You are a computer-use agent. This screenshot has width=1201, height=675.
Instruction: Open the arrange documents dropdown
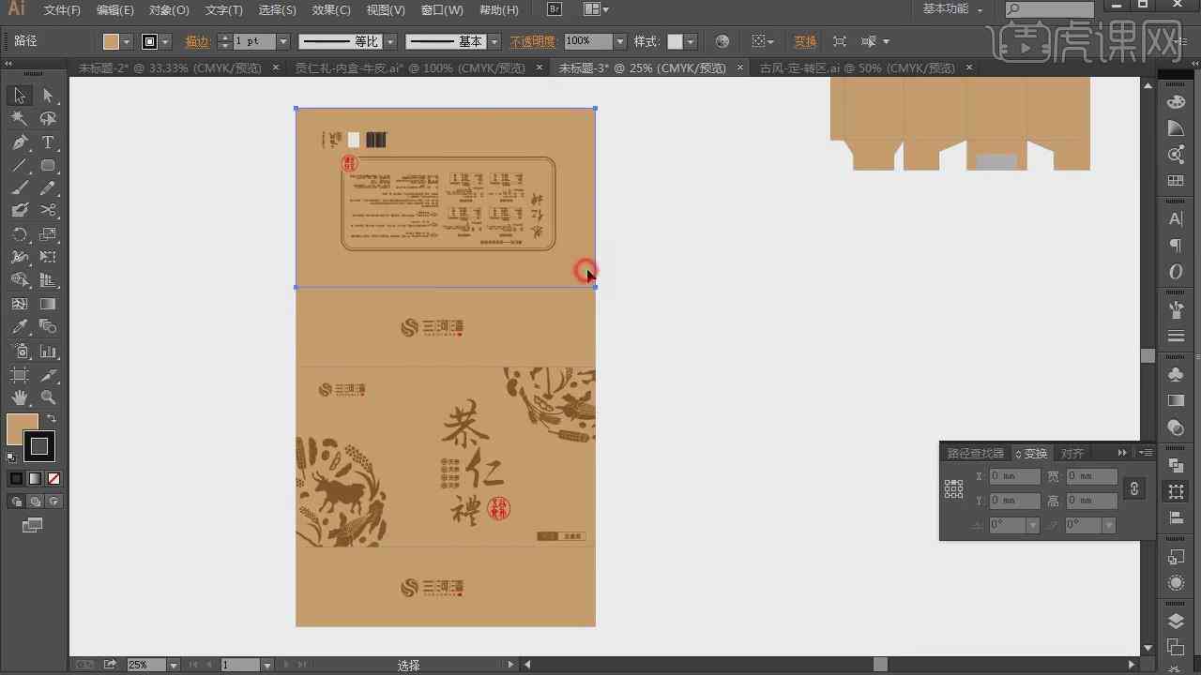596,9
